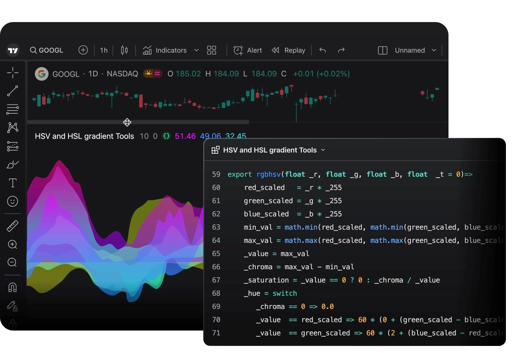Select the crosshair cursor tool
This screenshot has width=513, height=353.
coord(12,73)
